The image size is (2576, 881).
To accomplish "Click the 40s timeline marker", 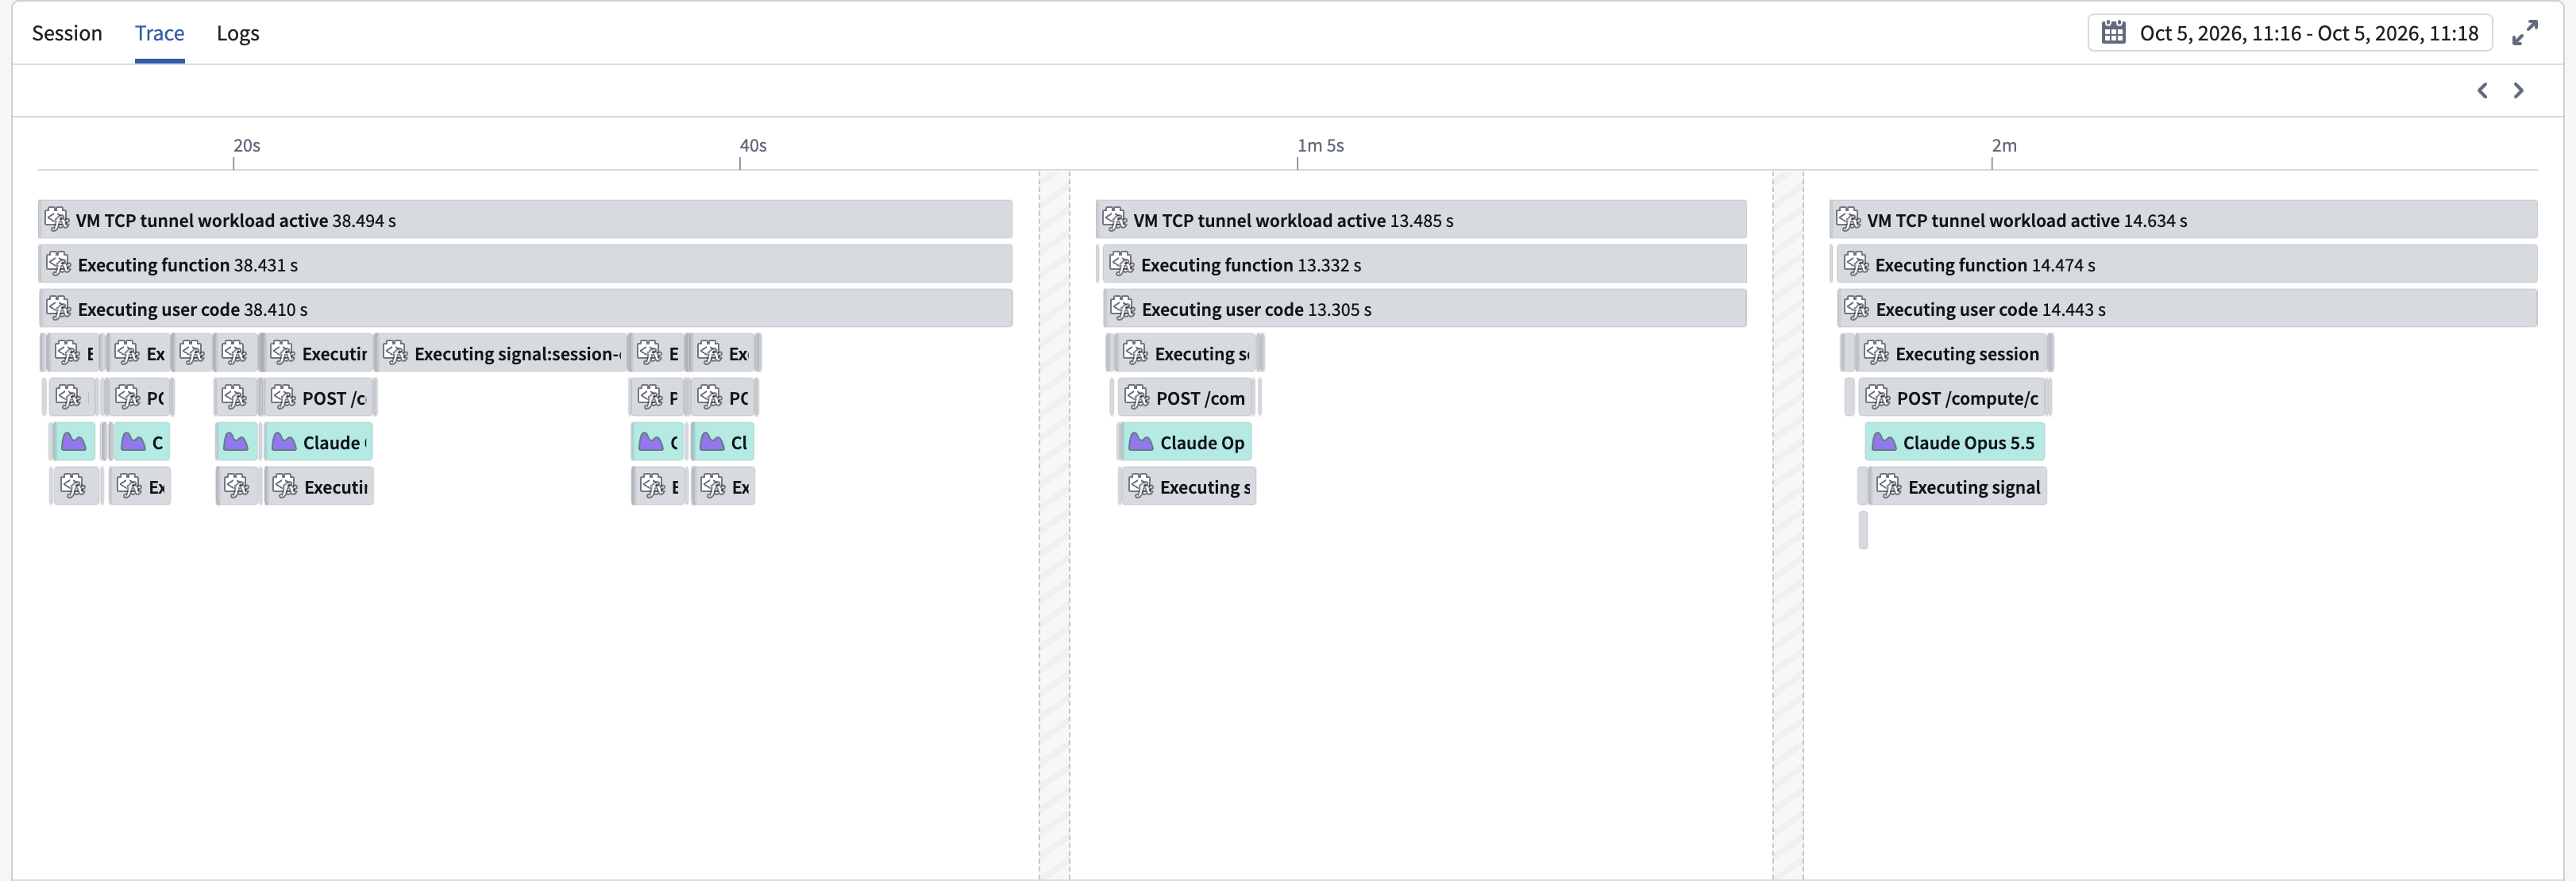I will pyautogui.click(x=753, y=146).
